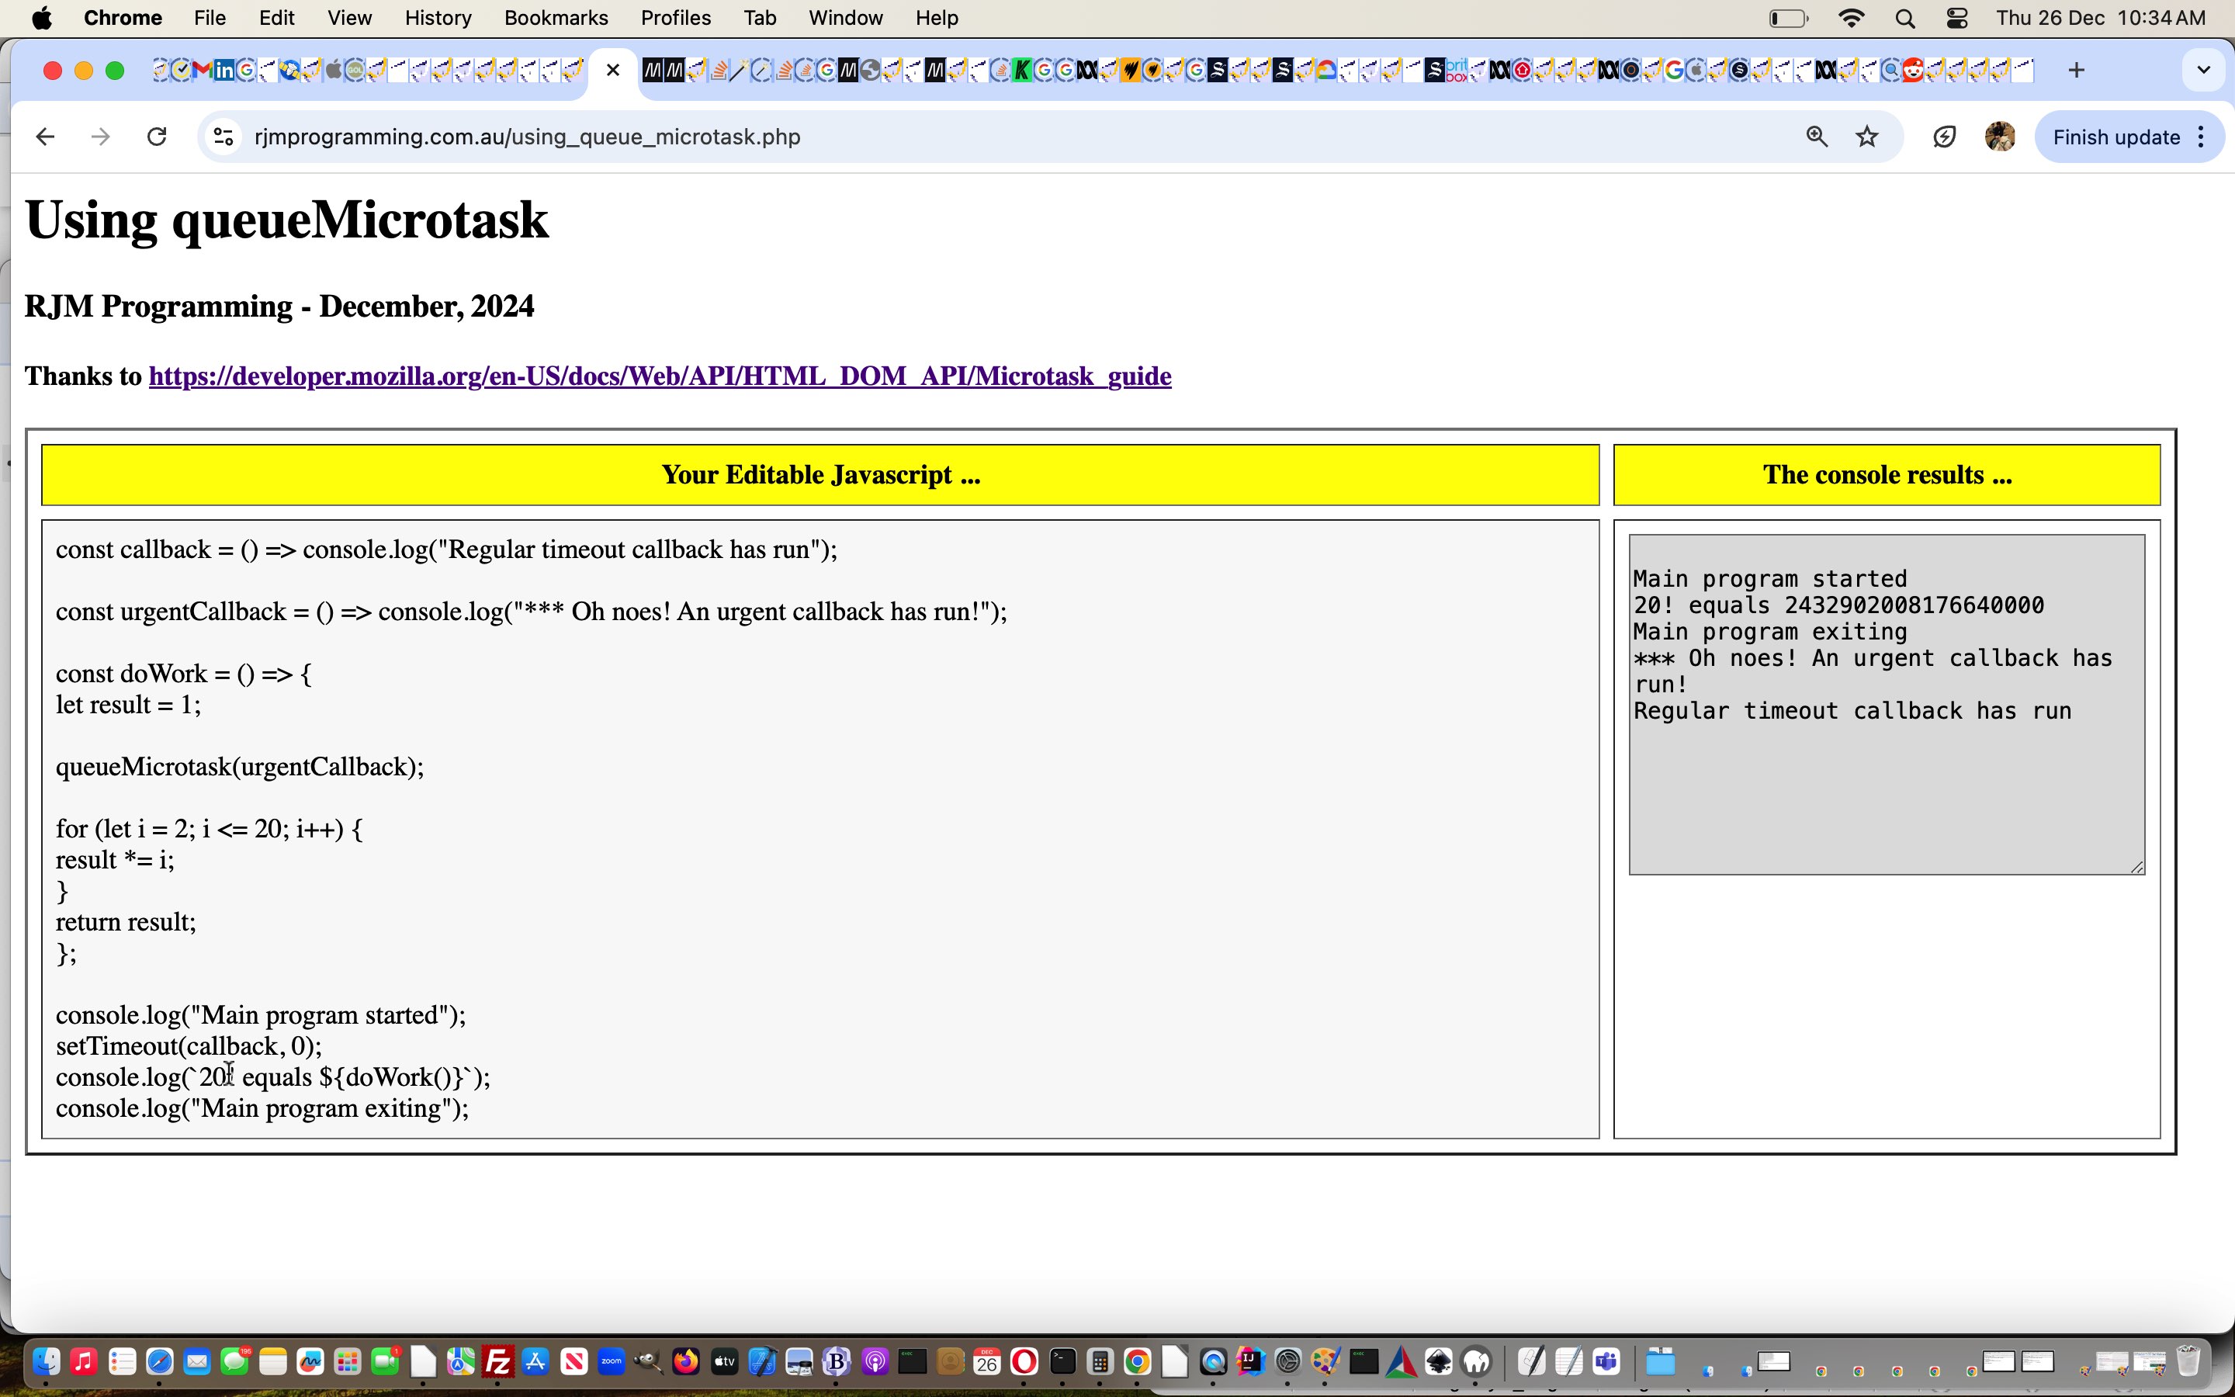Open a new tab with plus button
This screenshot has width=2235, height=1397.
2076,70
